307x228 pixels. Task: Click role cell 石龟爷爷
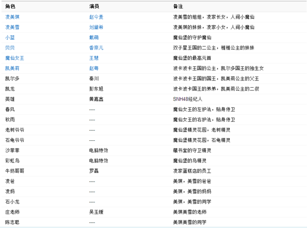tap(15, 140)
